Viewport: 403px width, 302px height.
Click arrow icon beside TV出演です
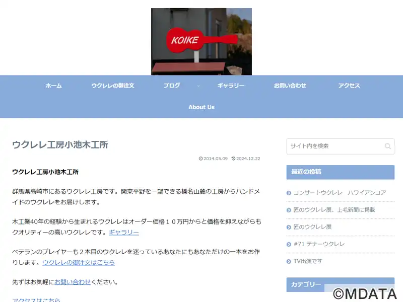(289, 261)
